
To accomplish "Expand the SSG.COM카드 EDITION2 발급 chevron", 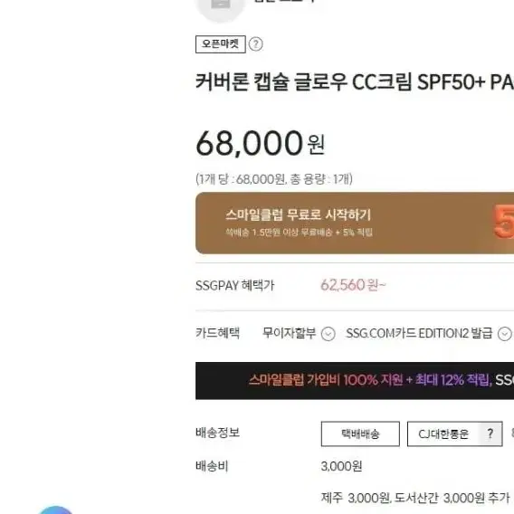I will [x=504, y=334].
